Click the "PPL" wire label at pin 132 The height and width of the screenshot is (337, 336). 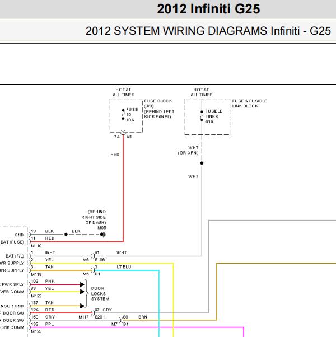(49, 324)
